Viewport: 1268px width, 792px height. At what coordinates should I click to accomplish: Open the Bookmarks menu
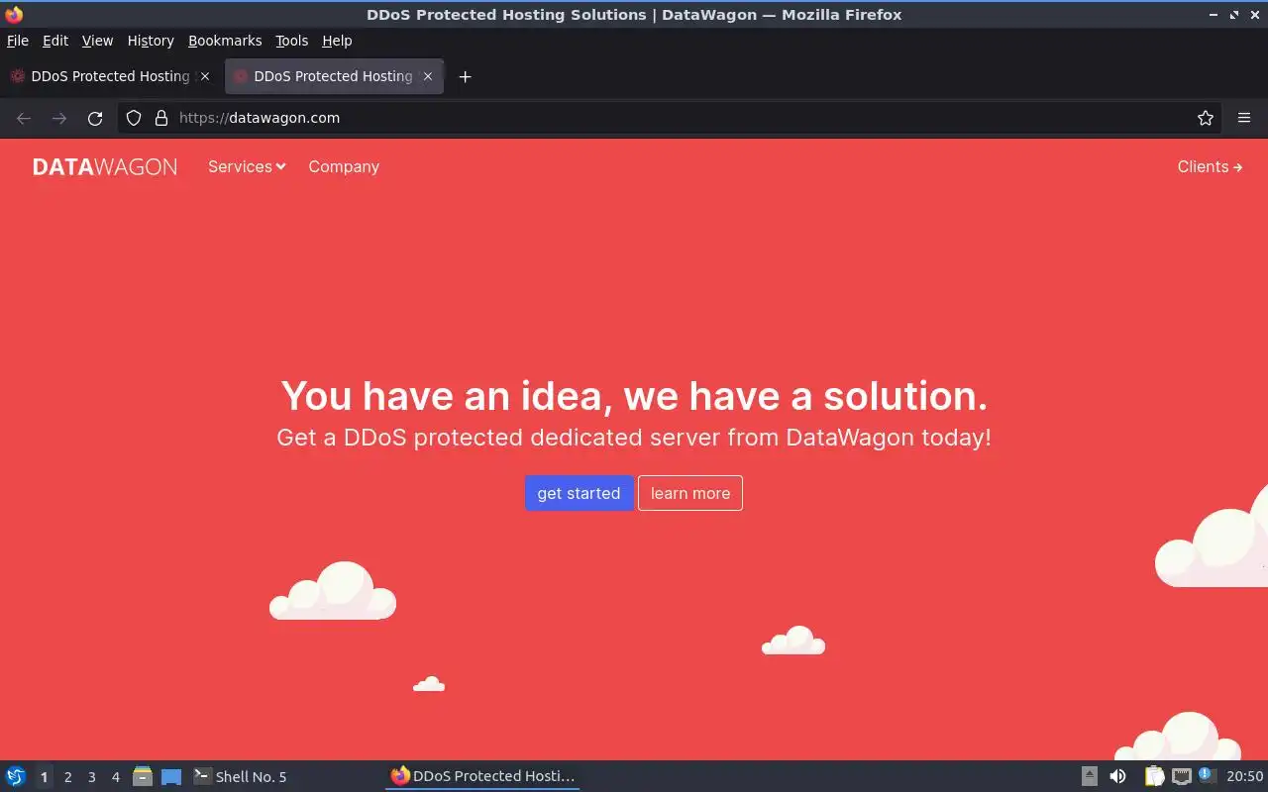click(x=225, y=41)
